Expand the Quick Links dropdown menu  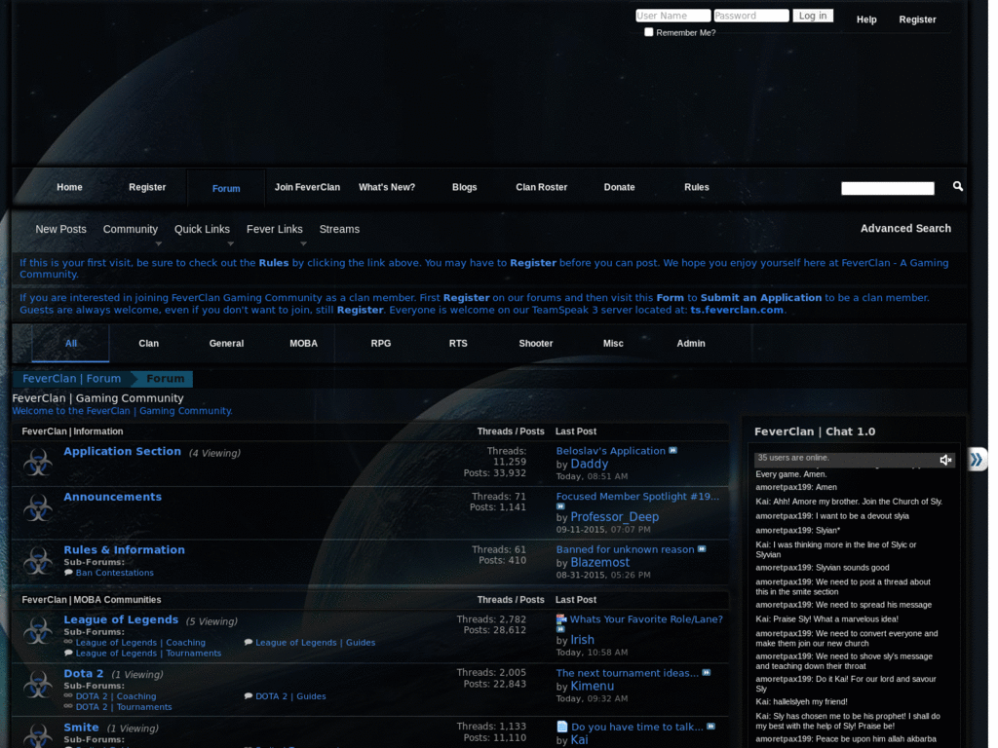(x=230, y=243)
